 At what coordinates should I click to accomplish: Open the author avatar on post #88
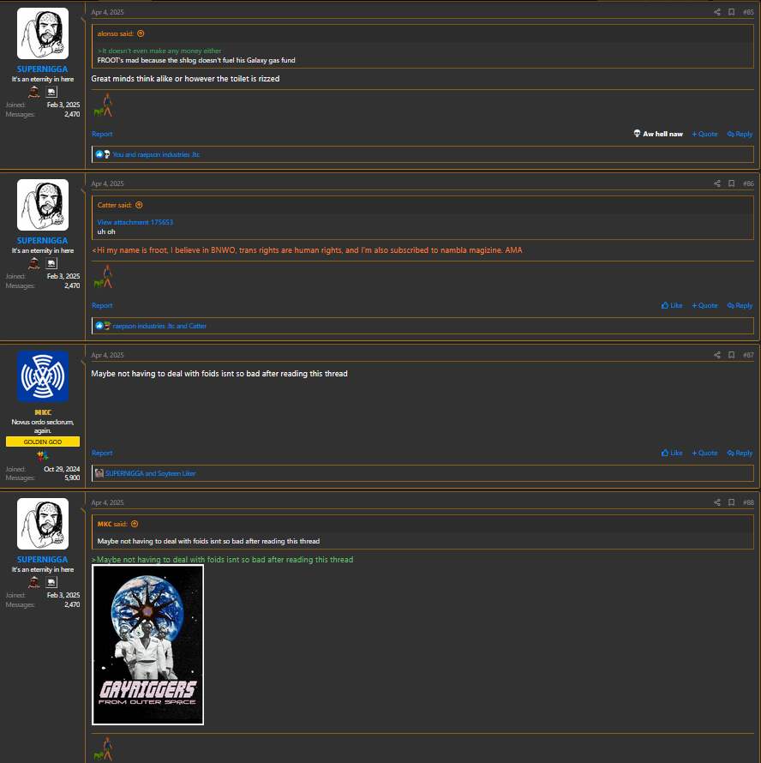click(43, 524)
